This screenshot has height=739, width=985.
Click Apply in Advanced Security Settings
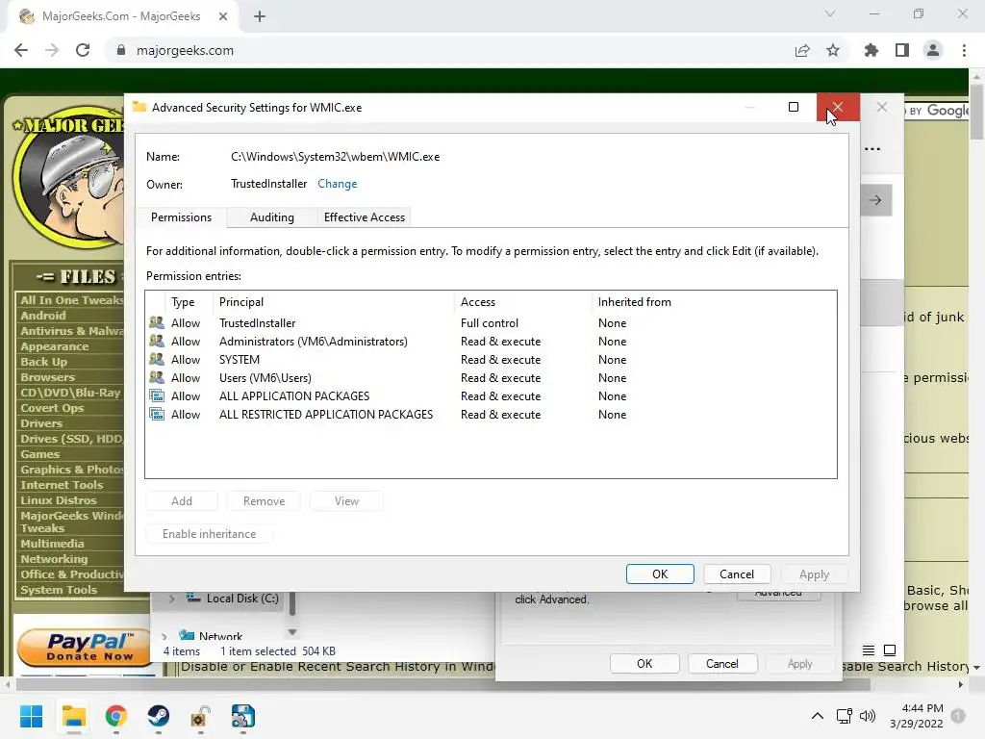814,573
